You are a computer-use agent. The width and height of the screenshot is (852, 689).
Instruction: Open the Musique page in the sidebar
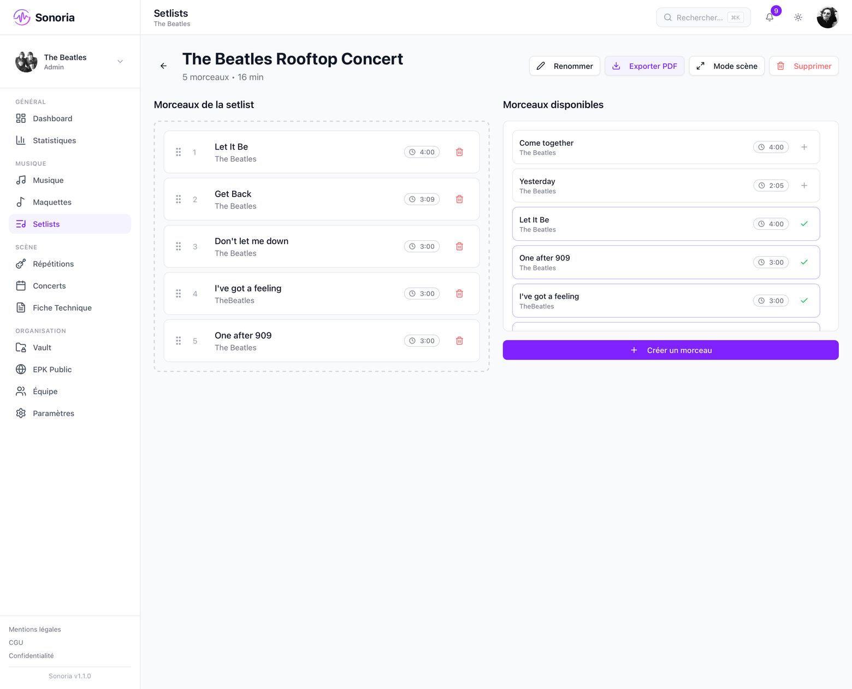point(70,180)
